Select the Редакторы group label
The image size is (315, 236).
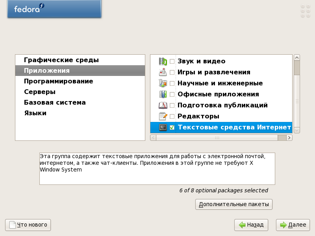click(198, 116)
